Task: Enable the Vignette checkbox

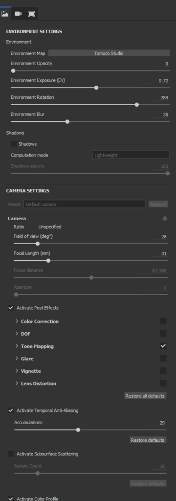Action: coord(163,371)
